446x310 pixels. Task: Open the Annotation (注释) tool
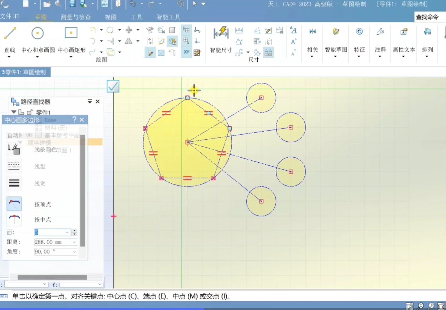click(x=380, y=32)
